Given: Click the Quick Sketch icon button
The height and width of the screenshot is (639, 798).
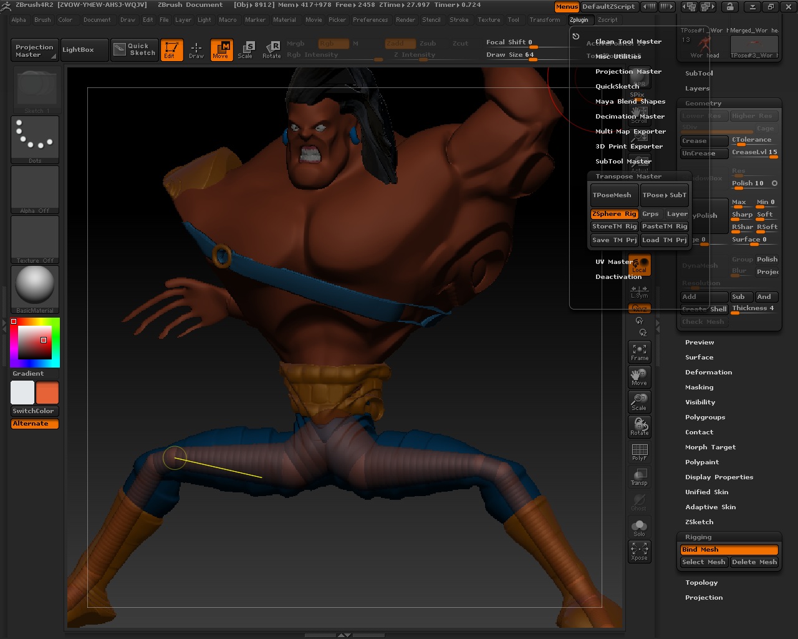Looking at the screenshot, I should click(x=135, y=49).
